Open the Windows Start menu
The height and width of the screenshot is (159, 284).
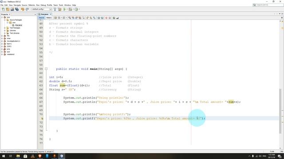pos(3,156)
